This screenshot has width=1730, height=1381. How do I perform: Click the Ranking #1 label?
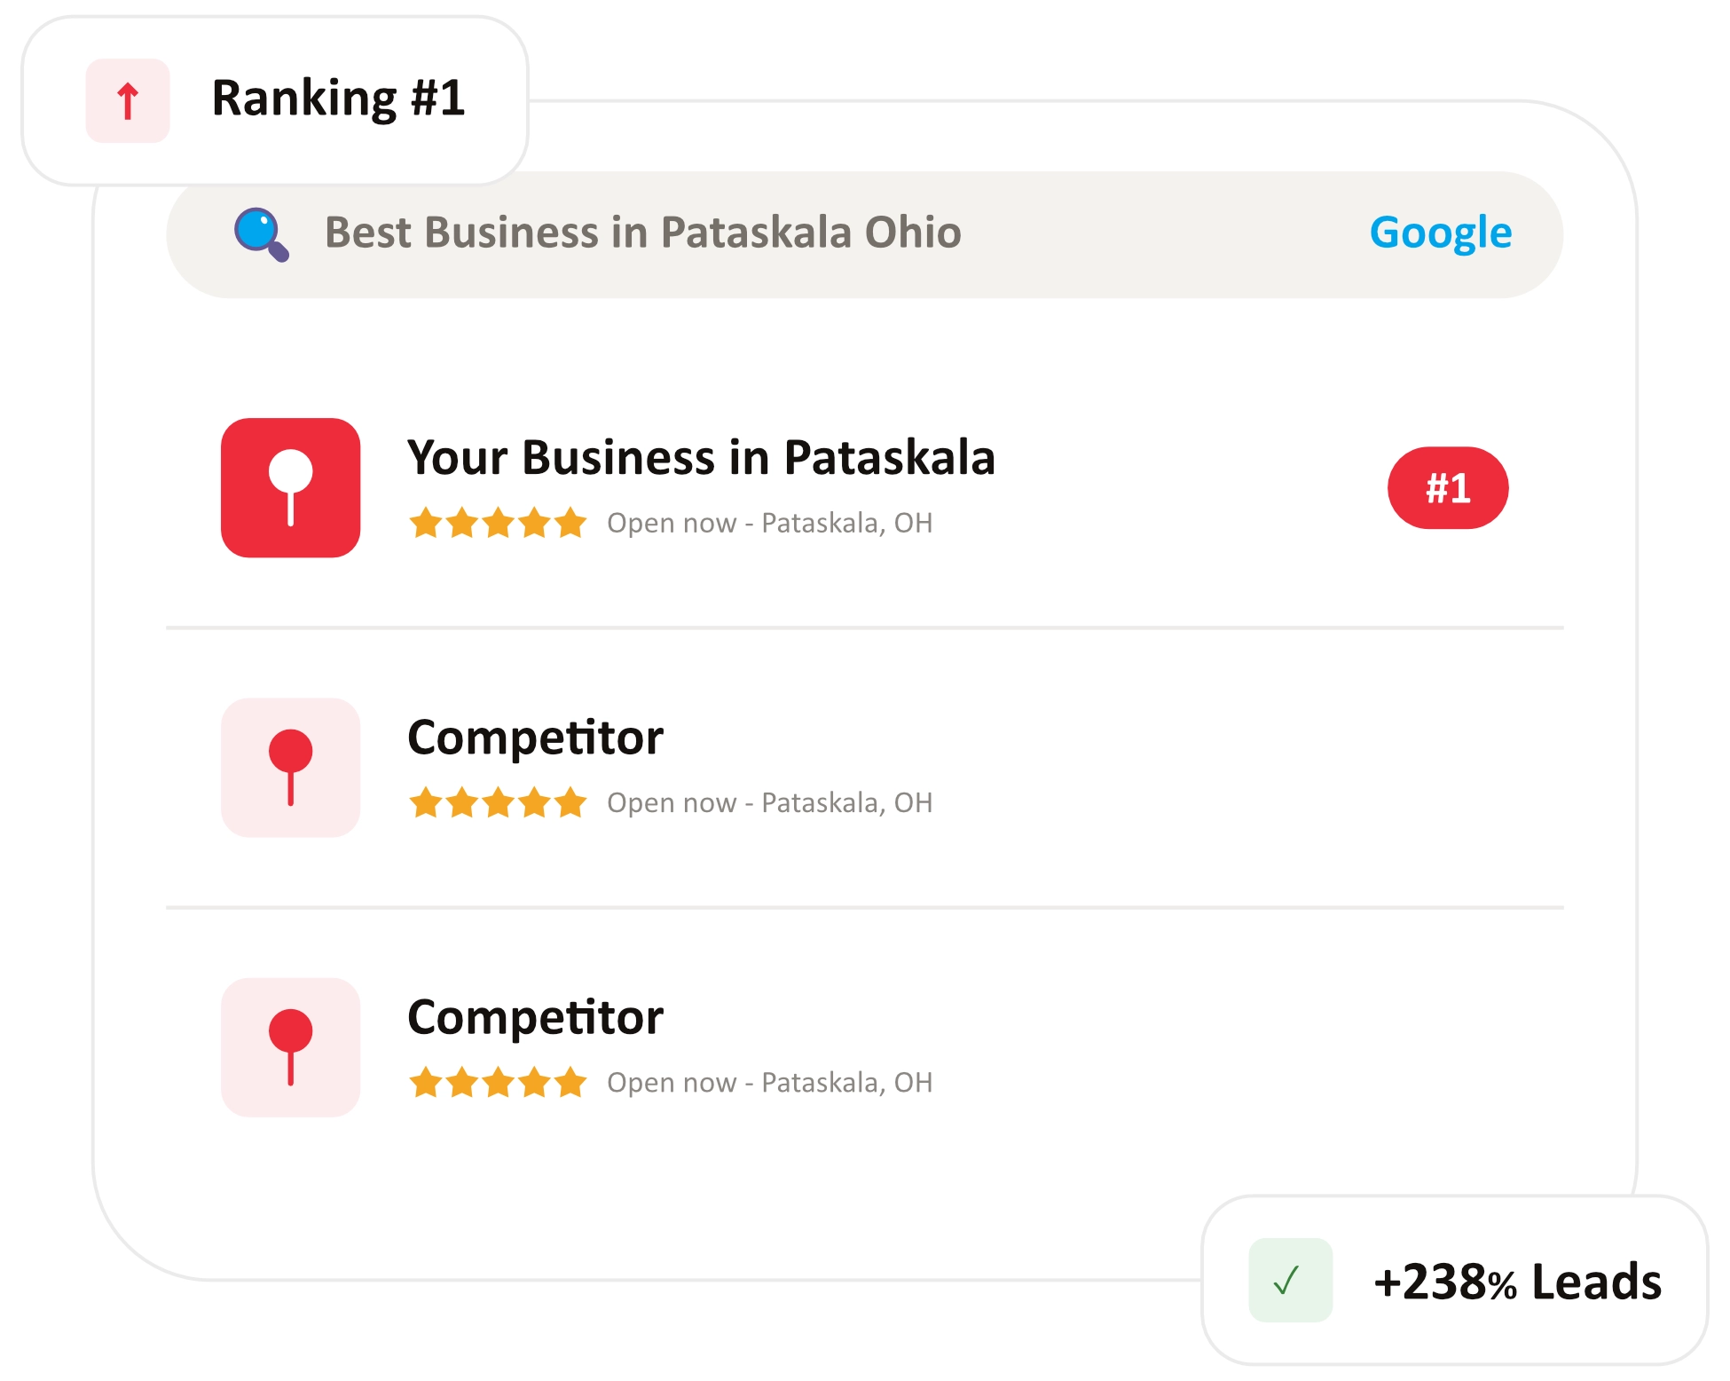pyautogui.click(x=338, y=99)
